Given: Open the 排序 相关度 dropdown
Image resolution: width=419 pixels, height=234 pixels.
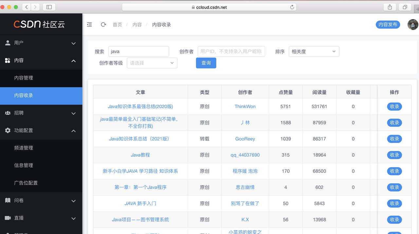Looking at the screenshot, I should [314, 52].
